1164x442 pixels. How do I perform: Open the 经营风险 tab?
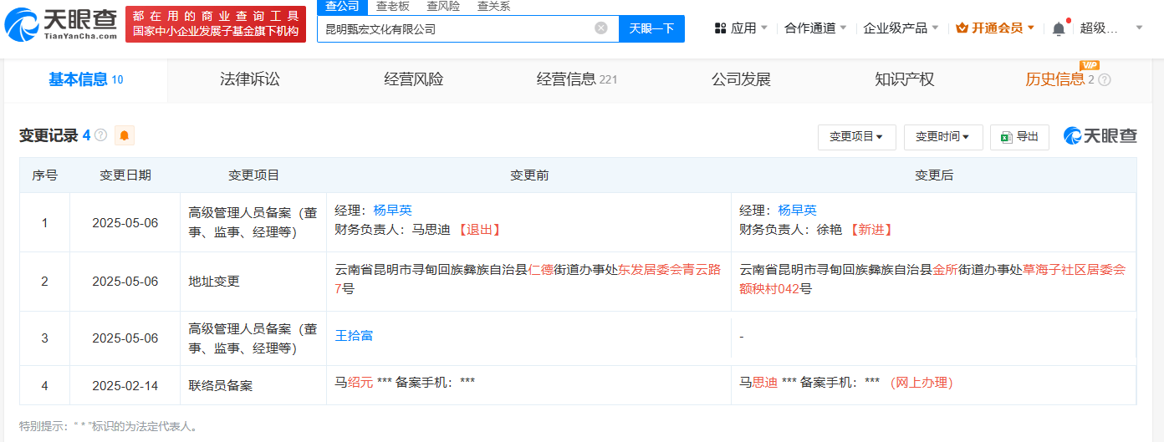coord(413,80)
